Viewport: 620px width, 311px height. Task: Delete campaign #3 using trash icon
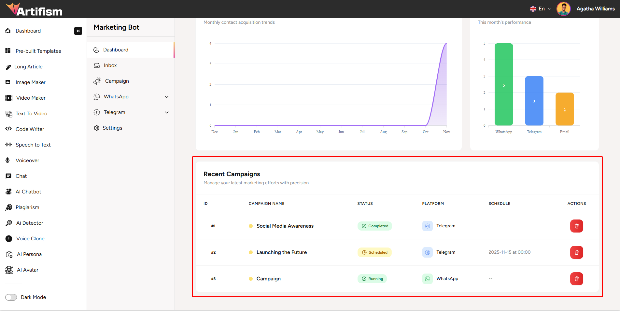576,279
